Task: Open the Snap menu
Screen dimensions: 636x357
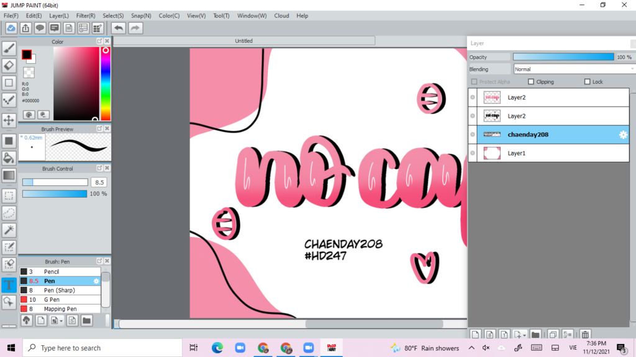Action: (141, 15)
